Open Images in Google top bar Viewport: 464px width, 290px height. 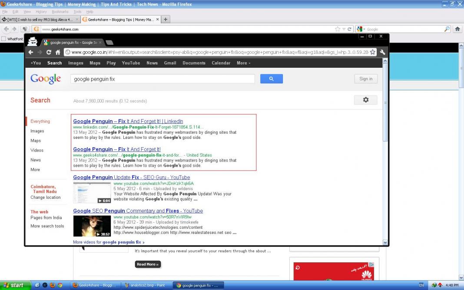76,63
